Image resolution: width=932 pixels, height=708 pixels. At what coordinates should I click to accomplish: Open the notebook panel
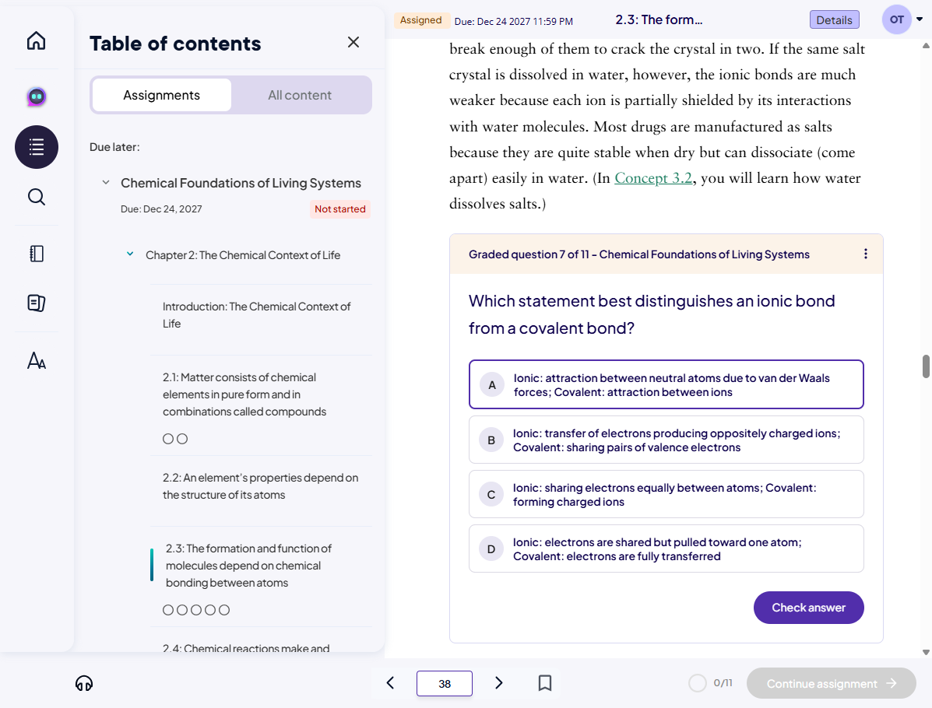(x=36, y=253)
